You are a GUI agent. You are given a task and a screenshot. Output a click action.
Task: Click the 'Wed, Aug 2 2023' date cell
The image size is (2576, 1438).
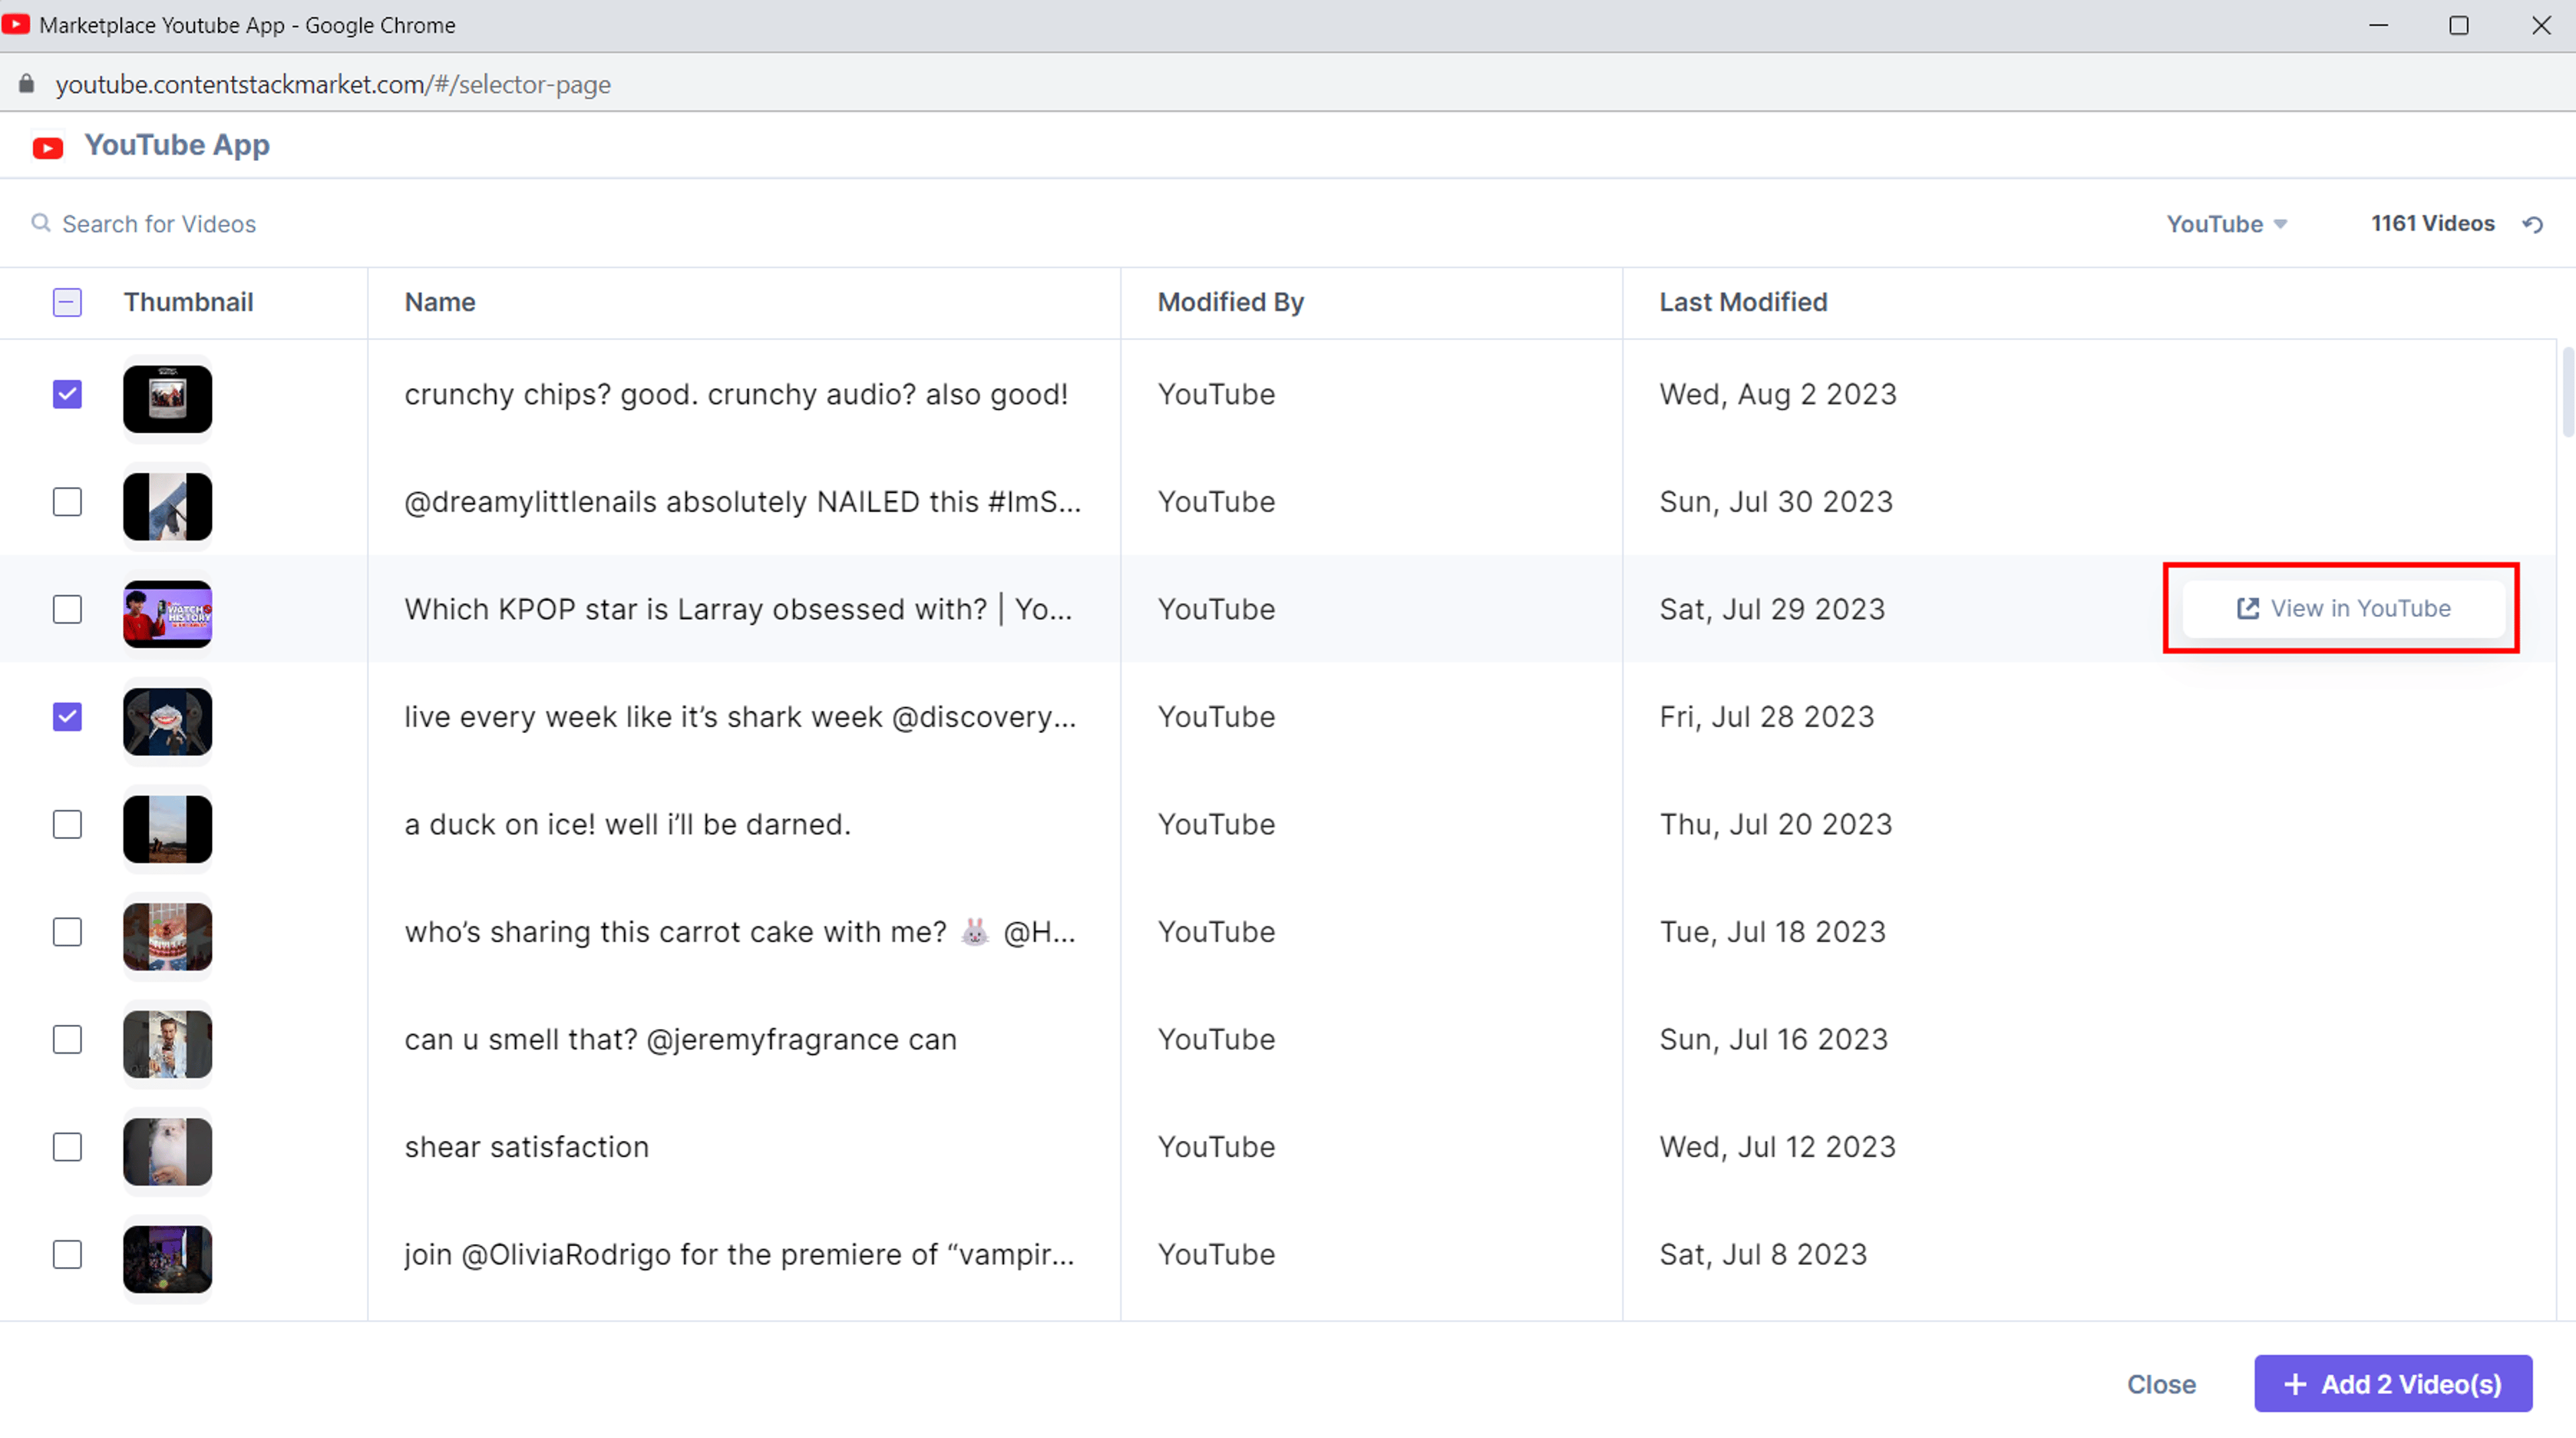pos(1777,394)
